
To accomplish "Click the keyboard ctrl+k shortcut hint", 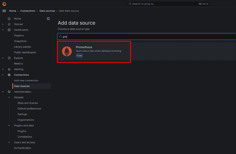I will 203,4.
